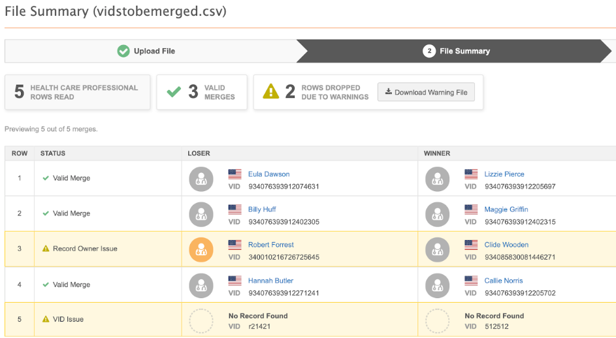Click the empty dashed avatar for VID r21421
Image resolution: width=616 pixels, height=338 pixels.
(x=201, y=321)
